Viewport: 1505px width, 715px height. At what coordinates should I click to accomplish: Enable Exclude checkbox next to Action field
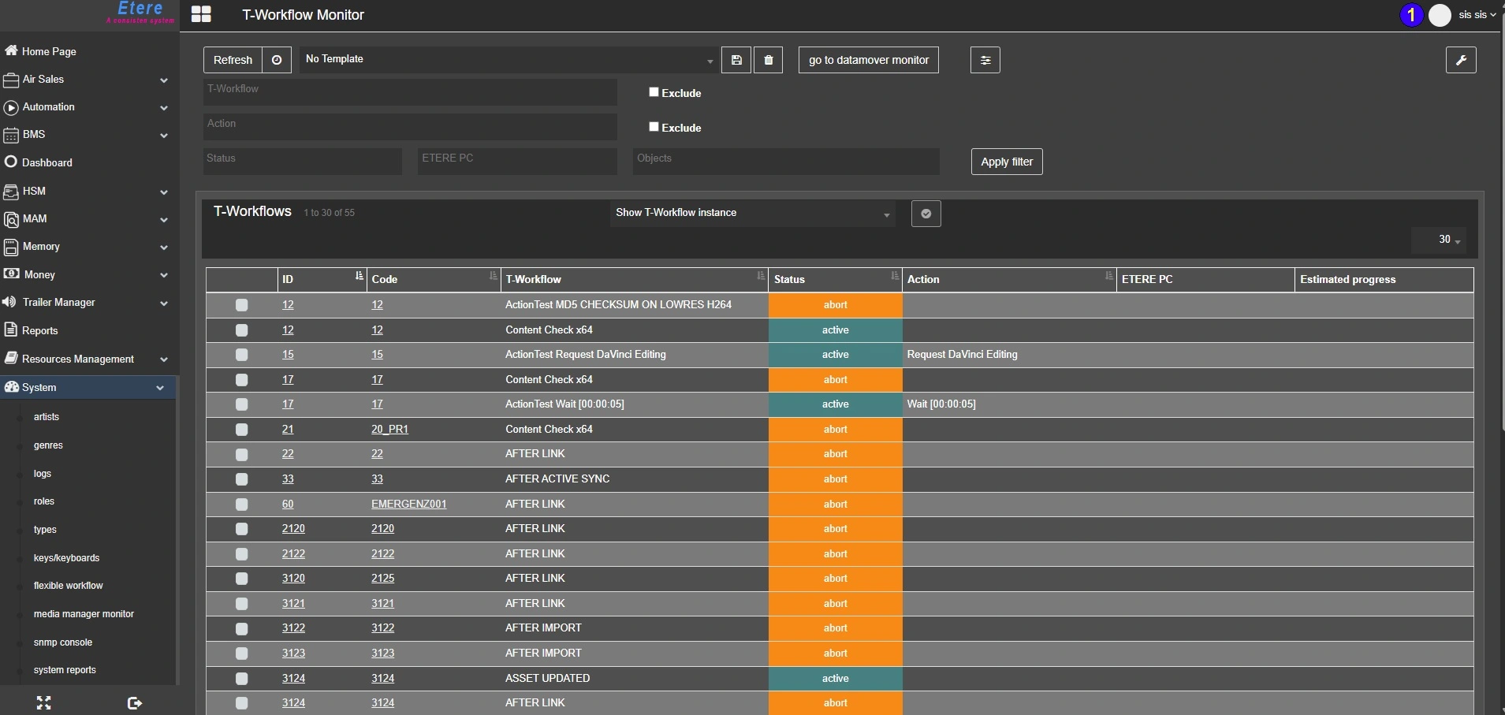coord(654,127)
